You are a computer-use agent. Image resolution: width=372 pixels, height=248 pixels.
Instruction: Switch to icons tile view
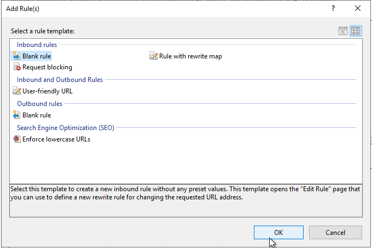(x=356, y=31)
